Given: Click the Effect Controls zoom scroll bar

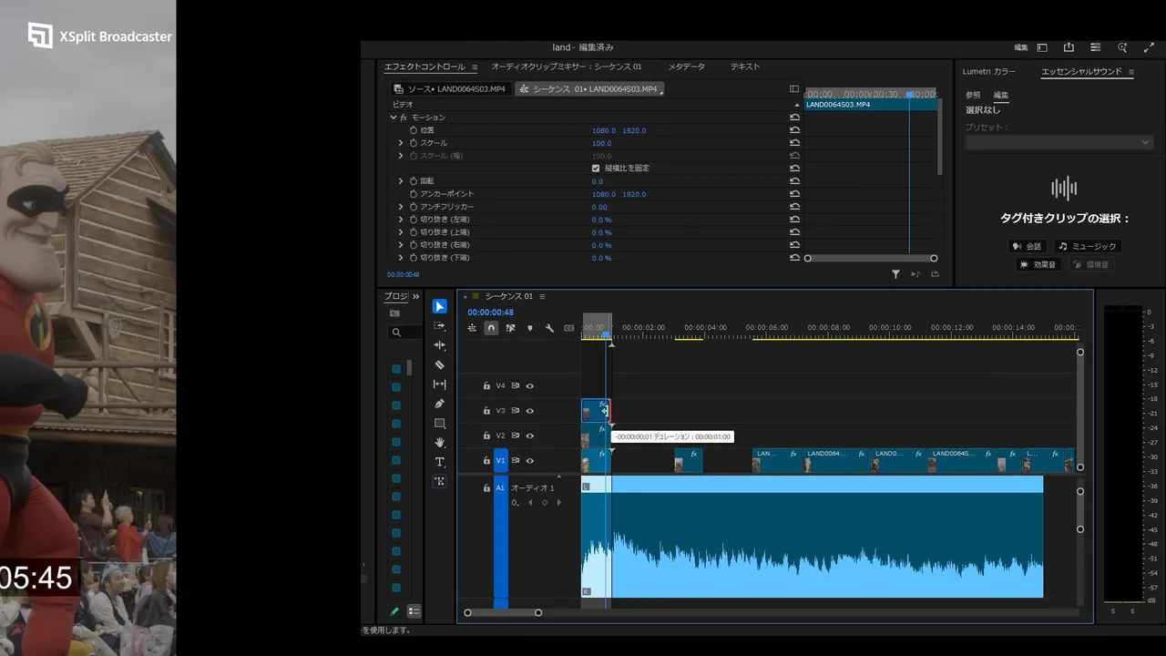Looking at the screenshot, I should [871, 258].
